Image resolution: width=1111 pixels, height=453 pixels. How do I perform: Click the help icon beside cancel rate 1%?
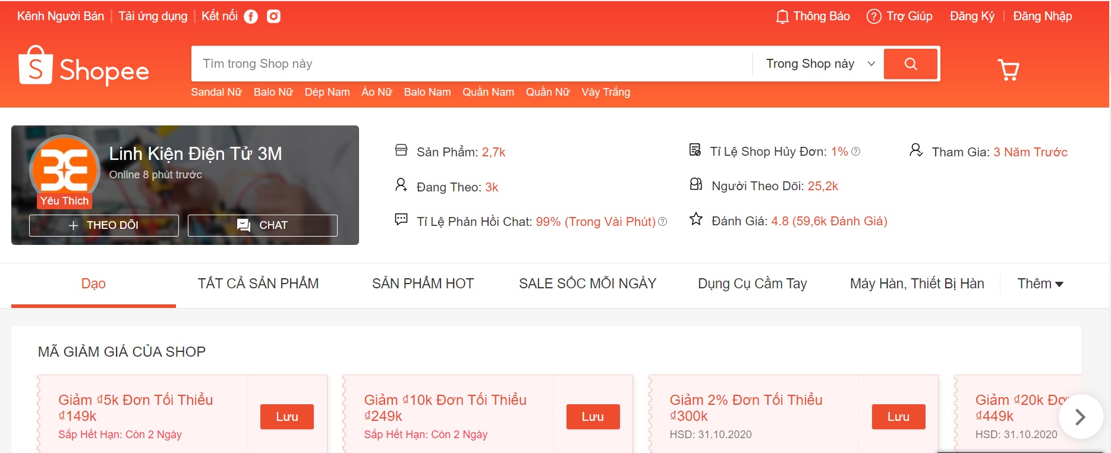pyautogui.click(x=855, y=152)
